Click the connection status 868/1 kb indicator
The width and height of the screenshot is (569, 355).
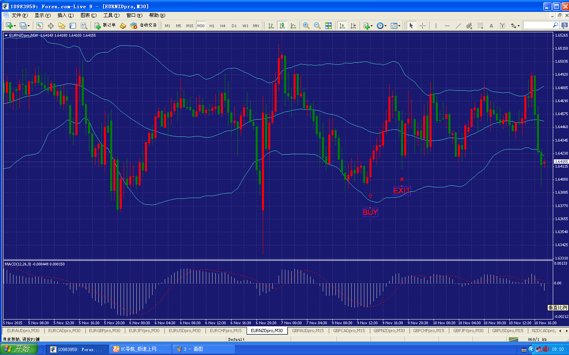point(537,339)
